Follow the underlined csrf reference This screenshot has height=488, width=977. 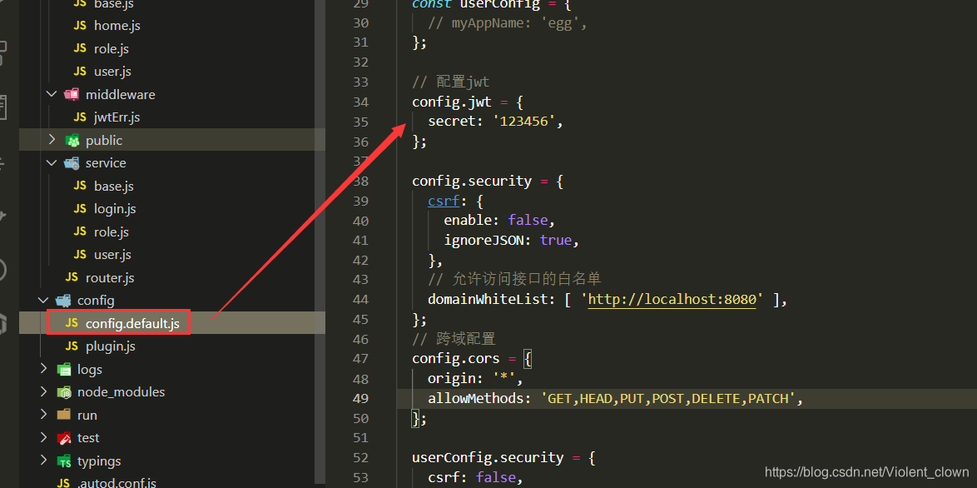(444, 200)
